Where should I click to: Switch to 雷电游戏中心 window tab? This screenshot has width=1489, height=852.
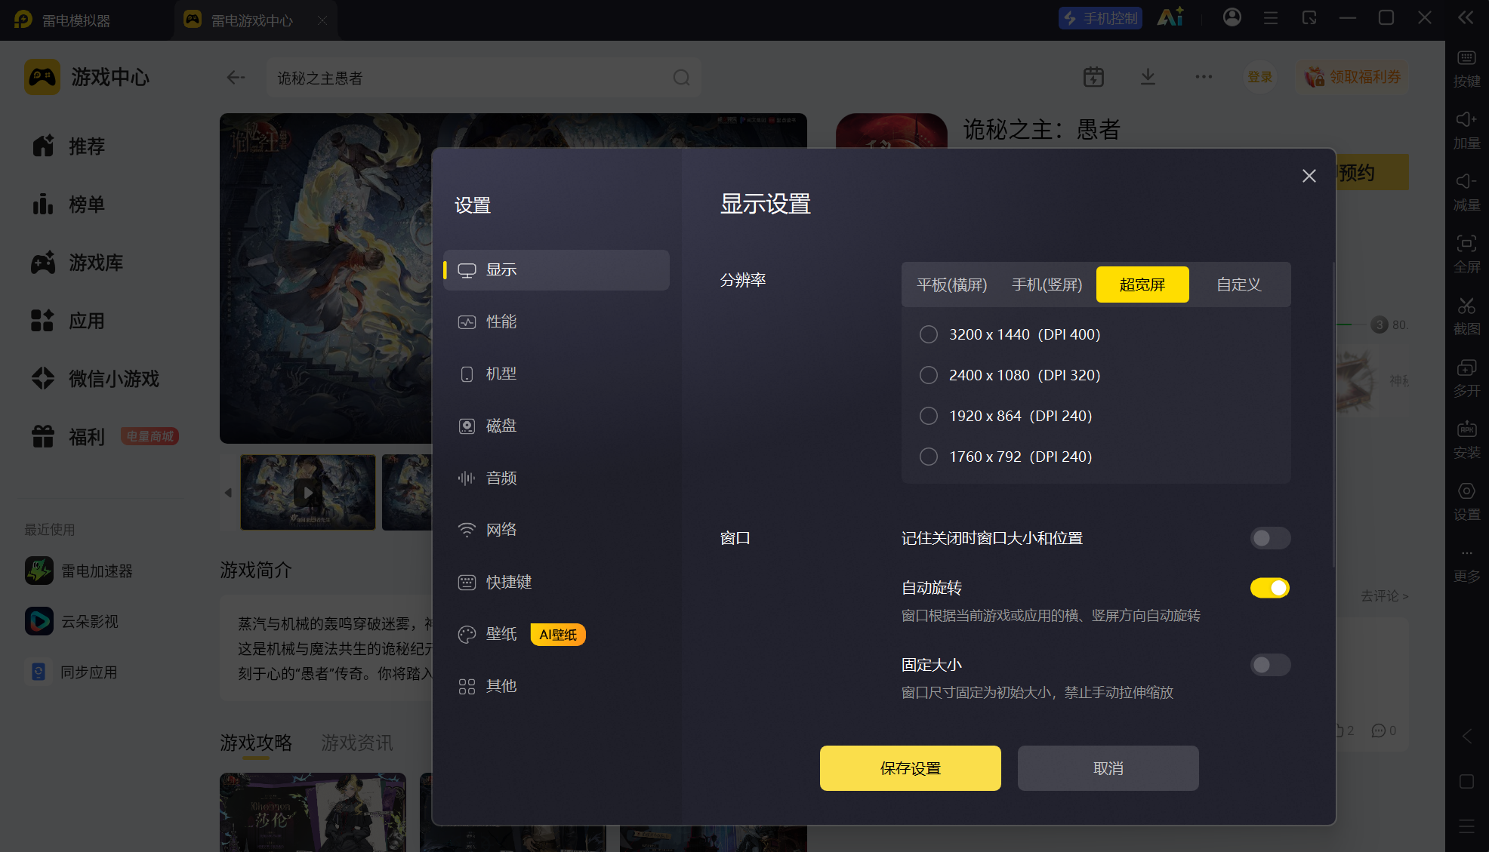click(x=254, y=20)
